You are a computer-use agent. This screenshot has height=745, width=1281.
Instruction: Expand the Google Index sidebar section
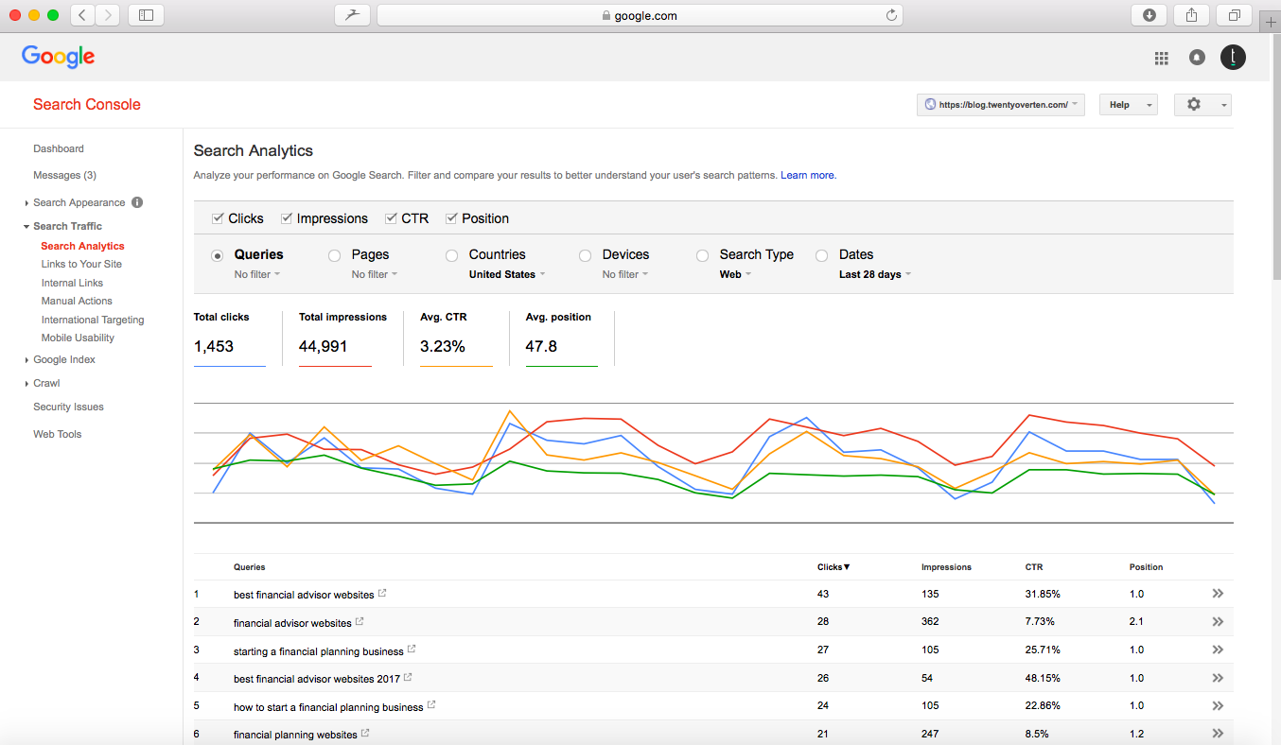click(x=63, y=359)
